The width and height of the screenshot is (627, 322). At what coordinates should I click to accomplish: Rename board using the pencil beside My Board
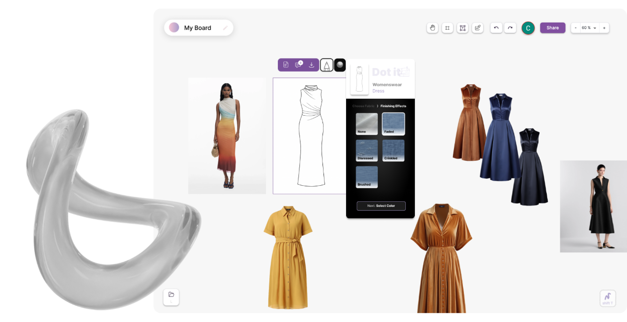(225, 28)
